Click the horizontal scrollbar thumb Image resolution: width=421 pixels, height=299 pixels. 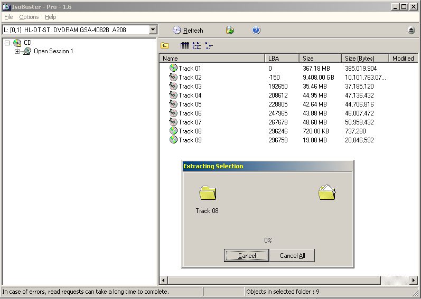274,281
